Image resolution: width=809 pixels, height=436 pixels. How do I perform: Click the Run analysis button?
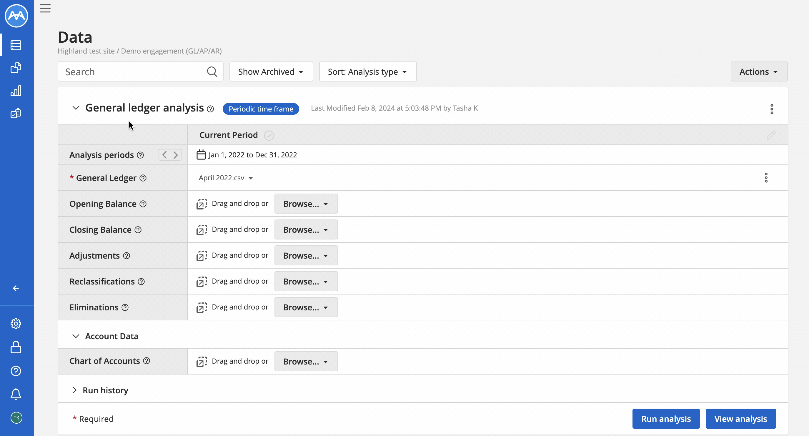click(x=666, y=419)
